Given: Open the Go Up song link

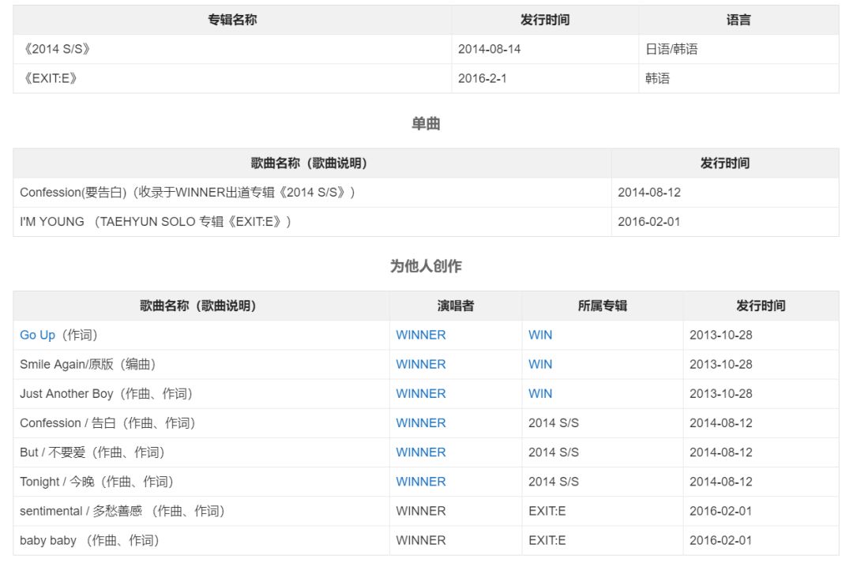Looking at the screenshot, I should (x=38, y=335).
